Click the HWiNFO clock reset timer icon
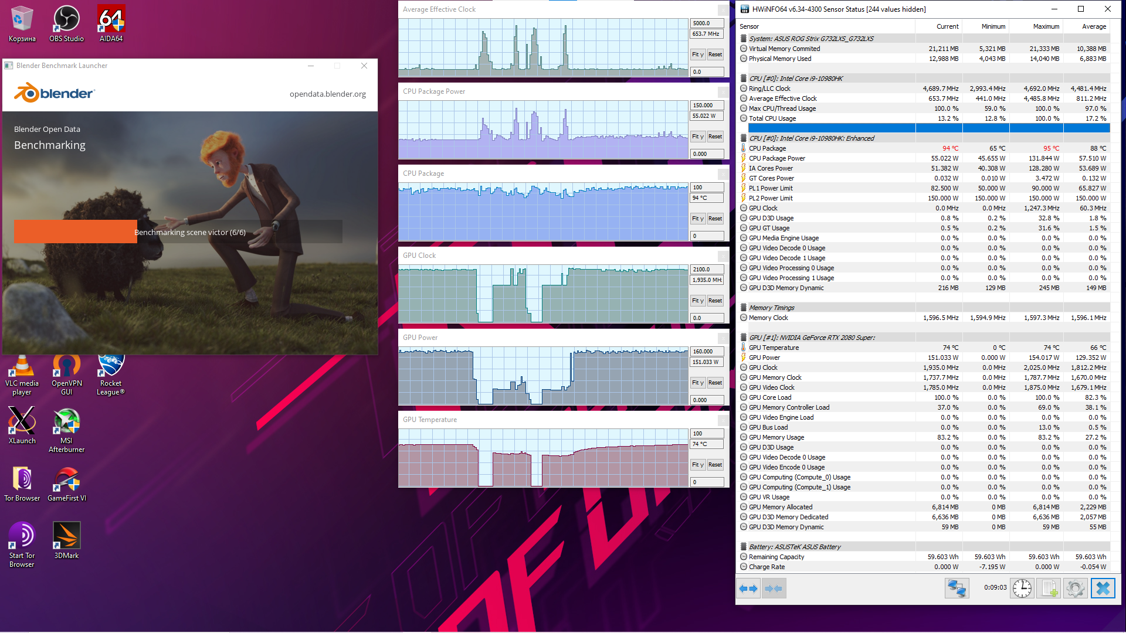 pos(1022,588)
